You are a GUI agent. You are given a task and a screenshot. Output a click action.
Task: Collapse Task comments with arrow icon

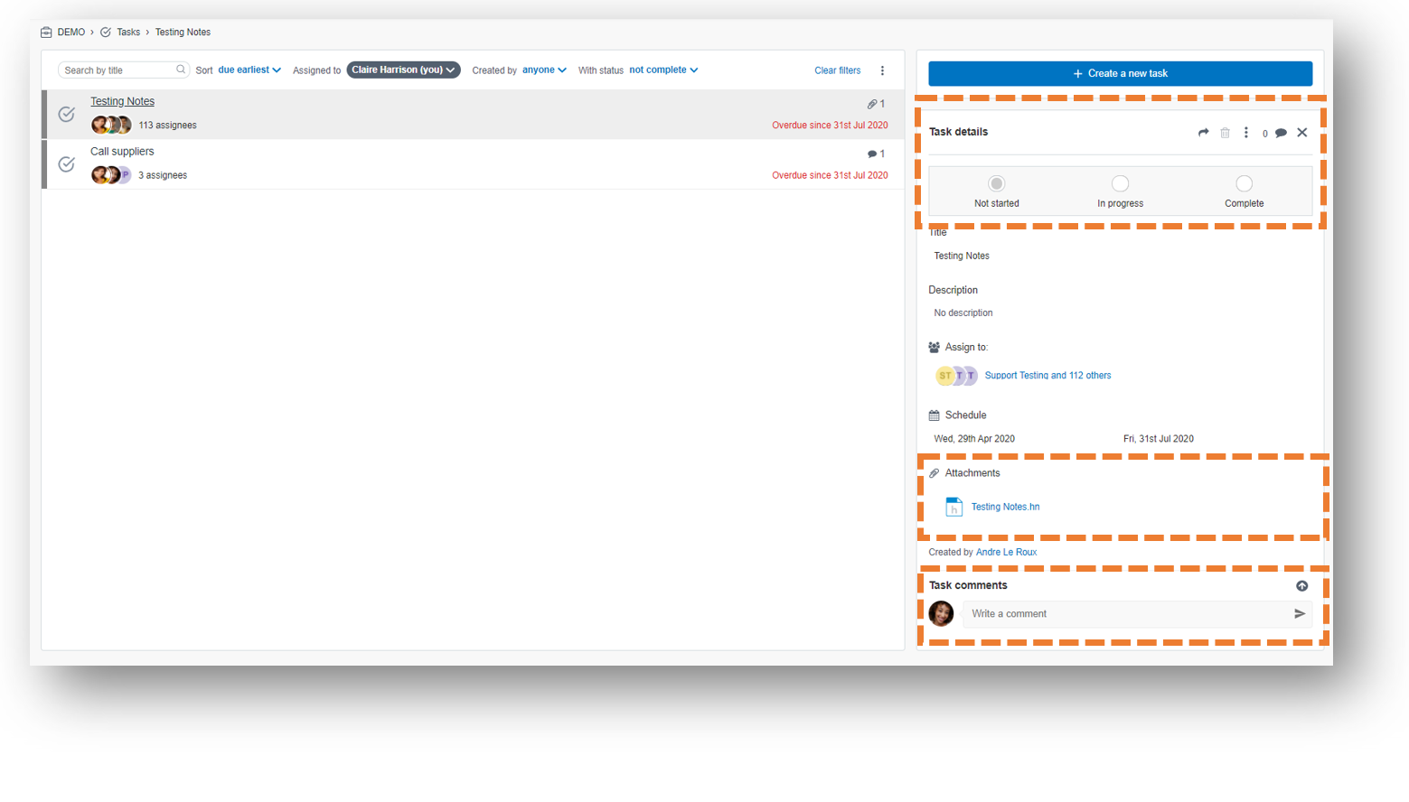[x=1301, y=586]
